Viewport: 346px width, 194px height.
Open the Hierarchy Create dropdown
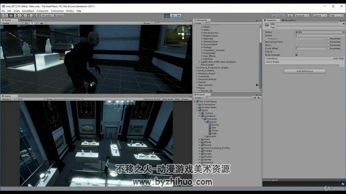(x=198, y=23)
